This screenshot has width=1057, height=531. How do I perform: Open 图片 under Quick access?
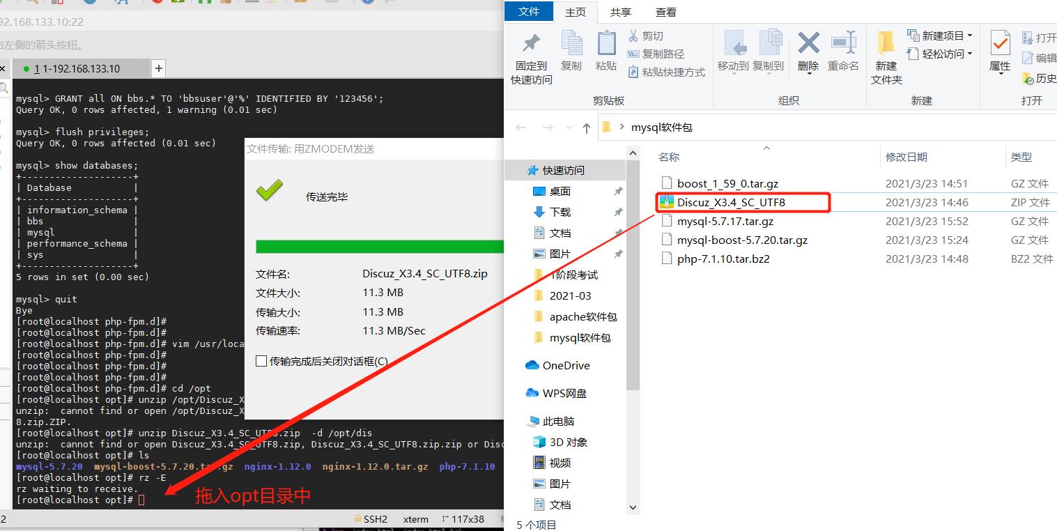pyautogui.click(x=560, y=254)
